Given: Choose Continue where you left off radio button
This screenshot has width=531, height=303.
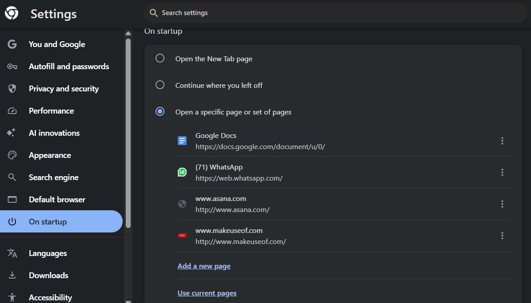Looking at the screenshot, I should tap(160, 85).
